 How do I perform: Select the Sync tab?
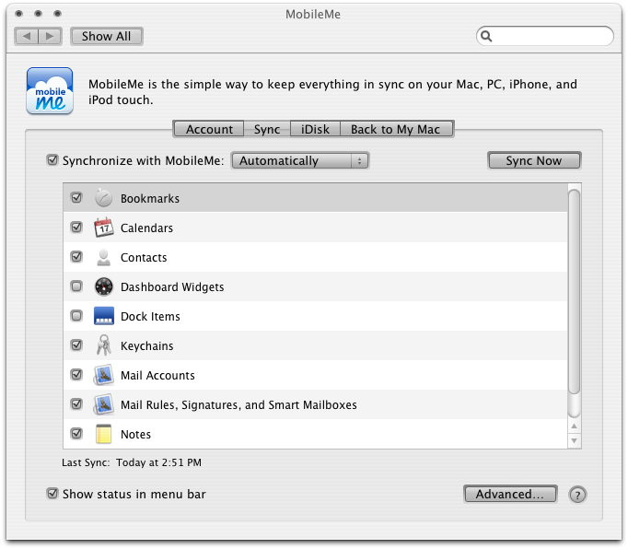coord(267,129)
